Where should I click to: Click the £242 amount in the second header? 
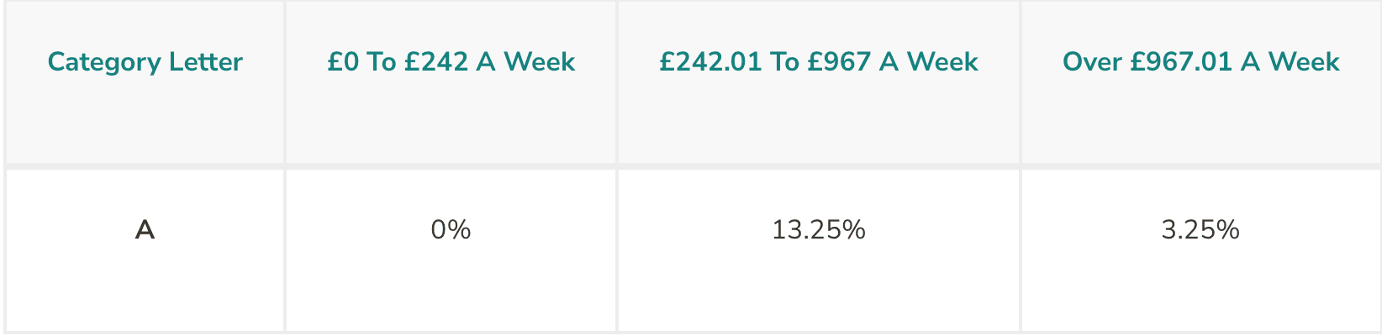[435, 62]
